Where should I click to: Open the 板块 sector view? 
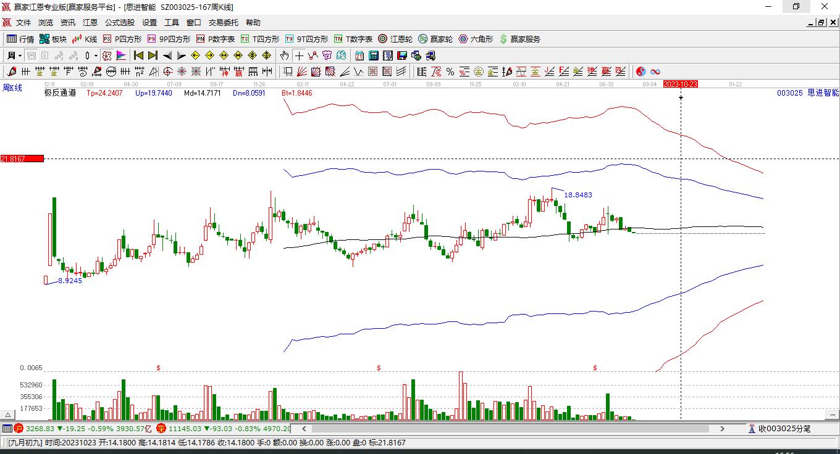point(53,39)
